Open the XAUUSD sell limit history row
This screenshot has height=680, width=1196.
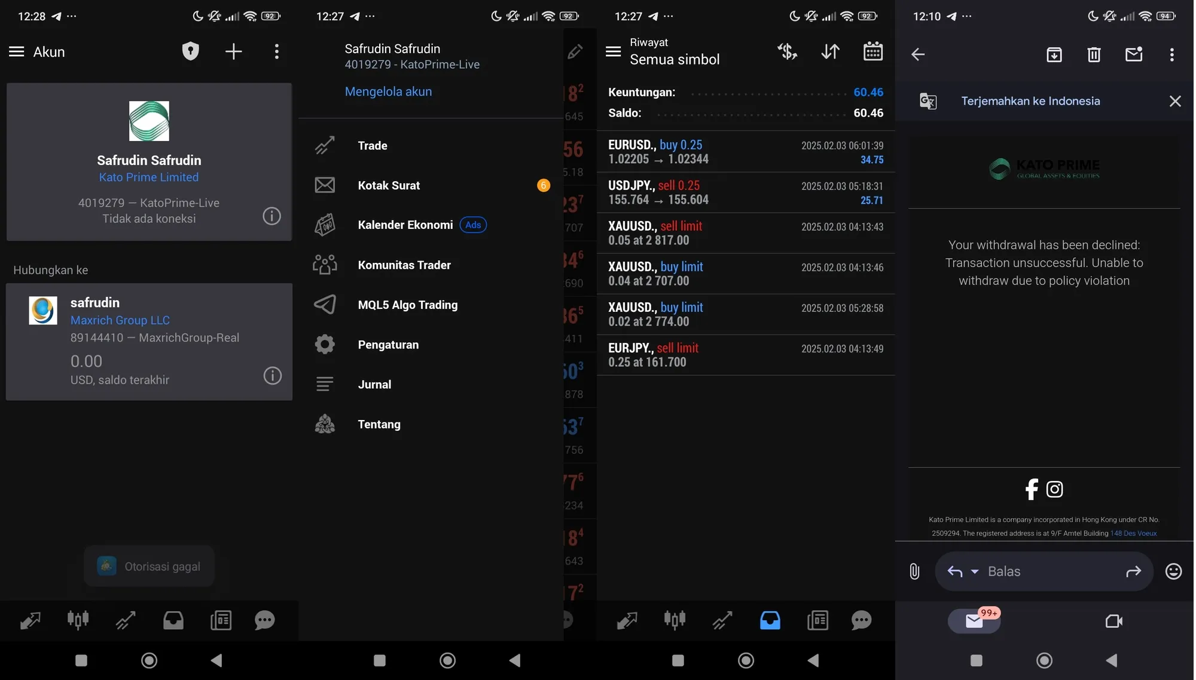point(746,233)
